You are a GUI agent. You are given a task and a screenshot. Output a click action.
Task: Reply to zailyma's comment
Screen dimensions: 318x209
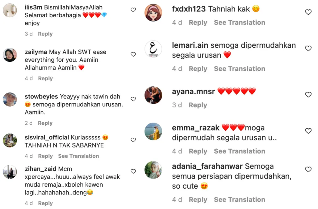[x=45, y=79]
